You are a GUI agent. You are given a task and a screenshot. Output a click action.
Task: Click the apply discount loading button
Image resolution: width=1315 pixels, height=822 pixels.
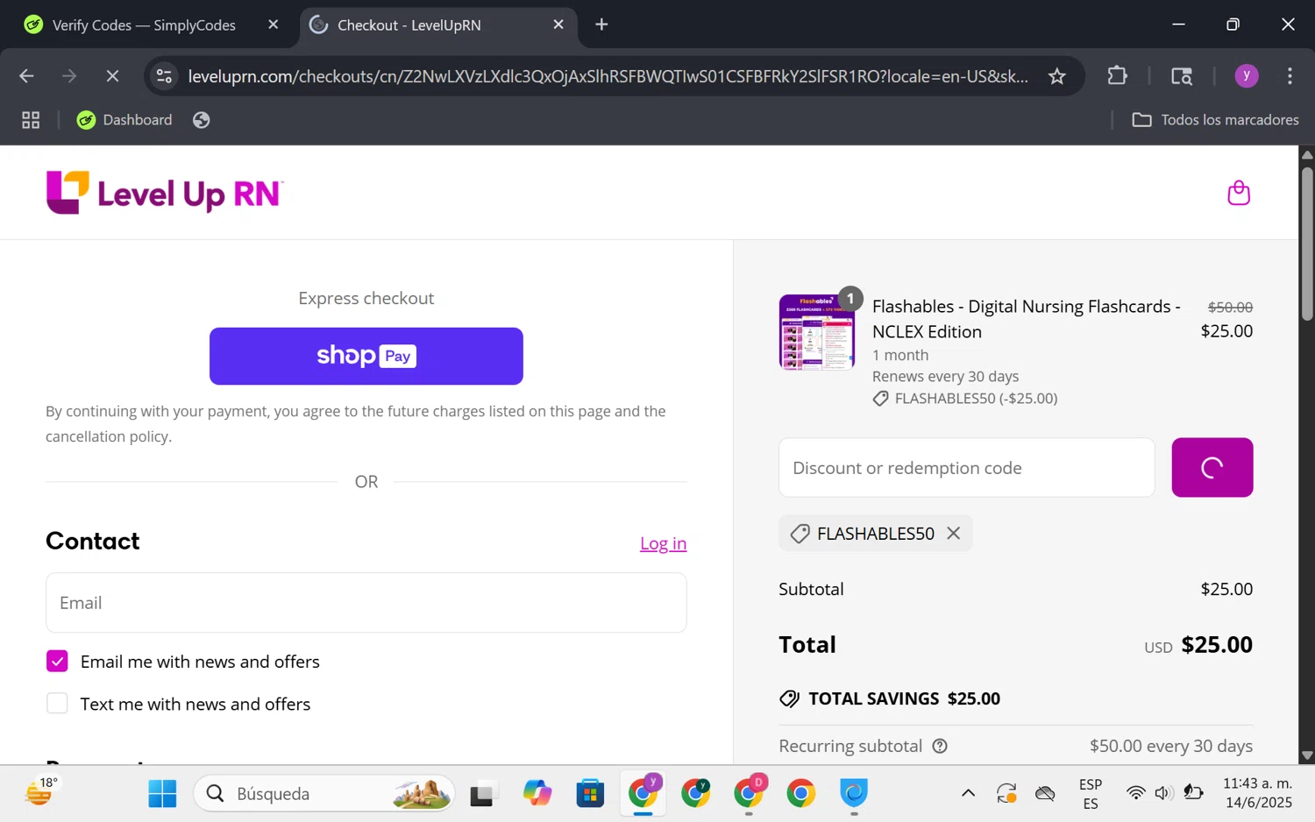click(x=1212, y=468)
